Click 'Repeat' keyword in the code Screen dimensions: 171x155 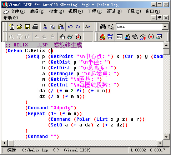click(x=36, y=114)
